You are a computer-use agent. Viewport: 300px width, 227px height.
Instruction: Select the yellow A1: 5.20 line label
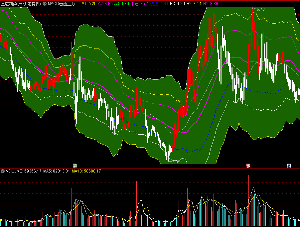[89, 4]
